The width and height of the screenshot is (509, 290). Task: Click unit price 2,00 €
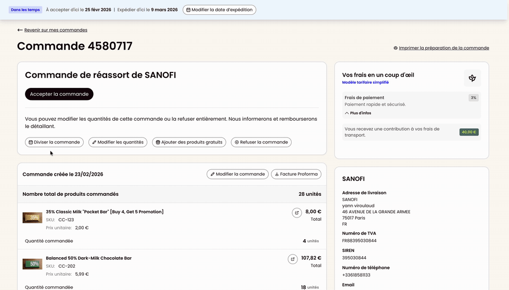click(82, 228)
